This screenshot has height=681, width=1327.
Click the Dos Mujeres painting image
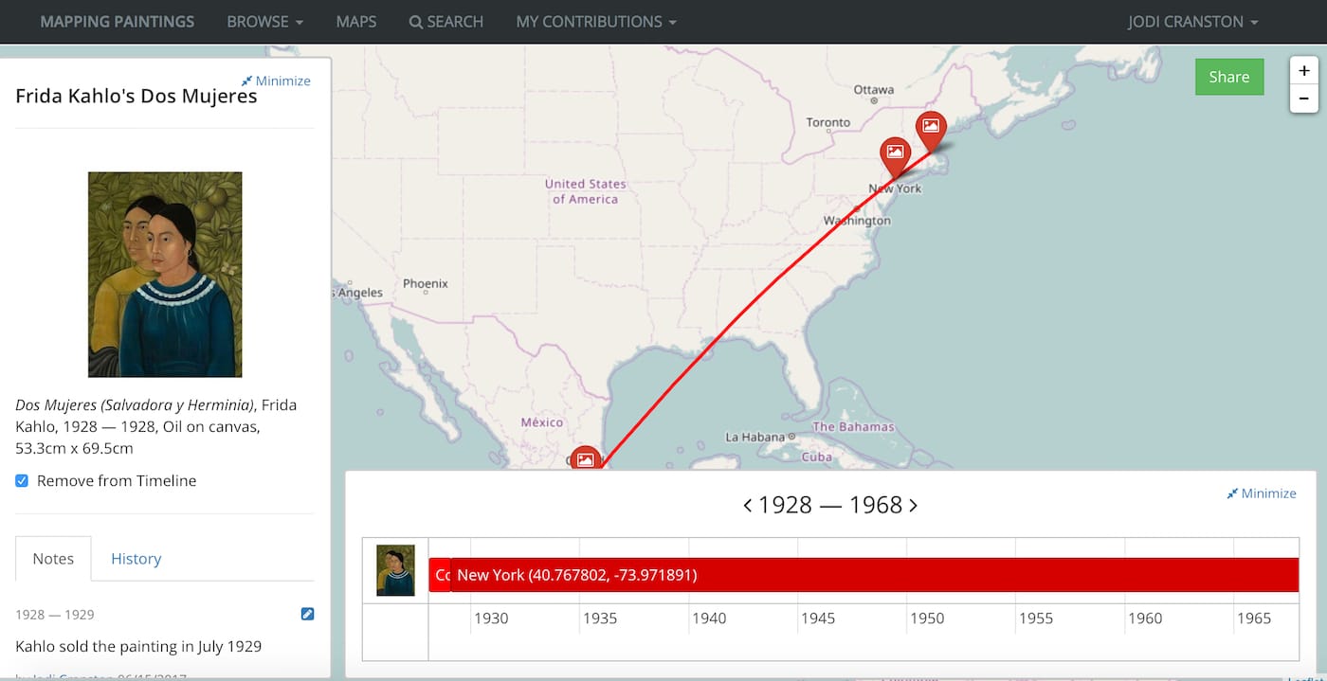(x=165, y=275)
